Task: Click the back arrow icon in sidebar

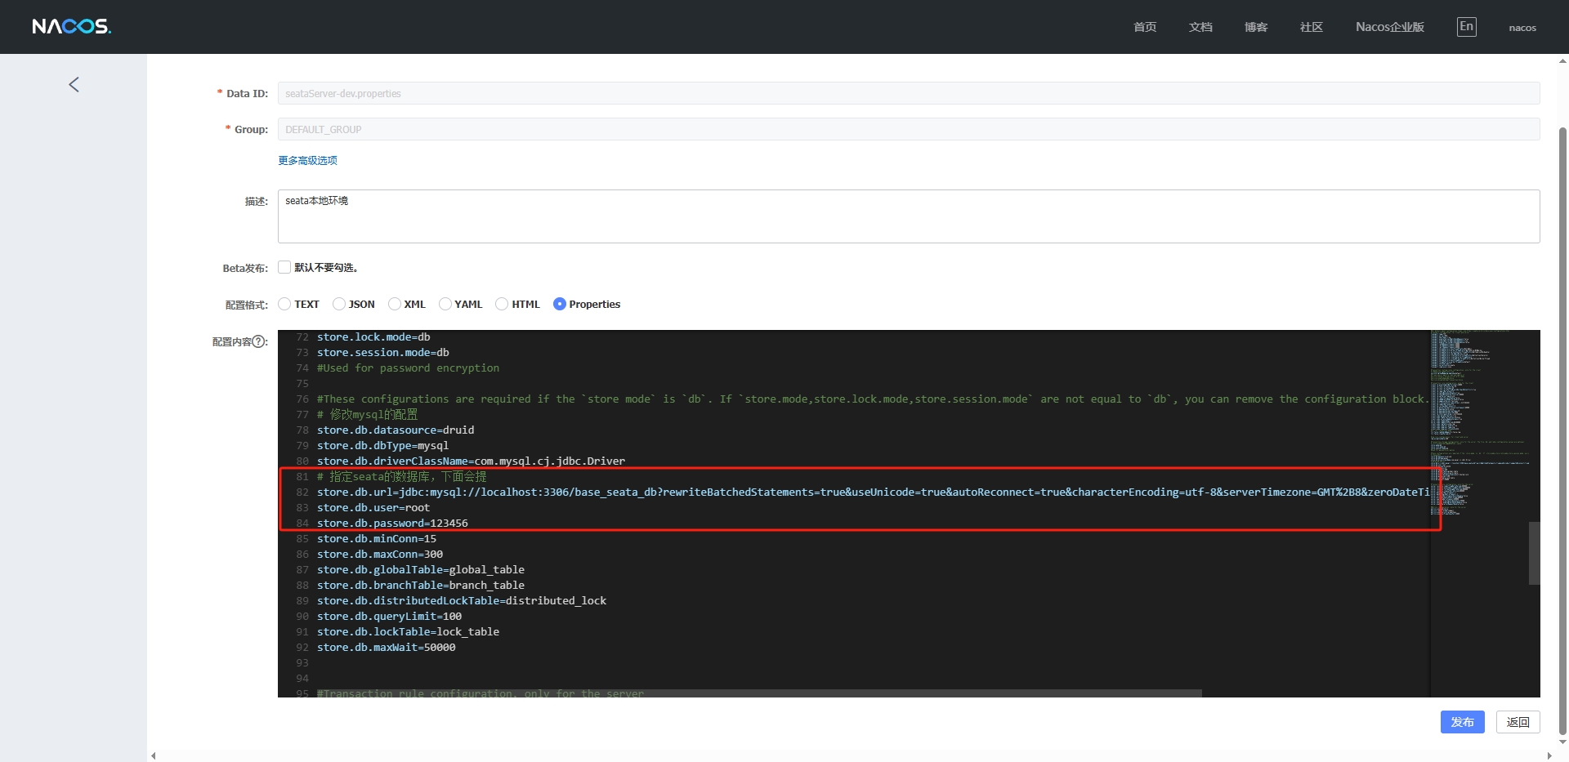Action: [74, 85]
